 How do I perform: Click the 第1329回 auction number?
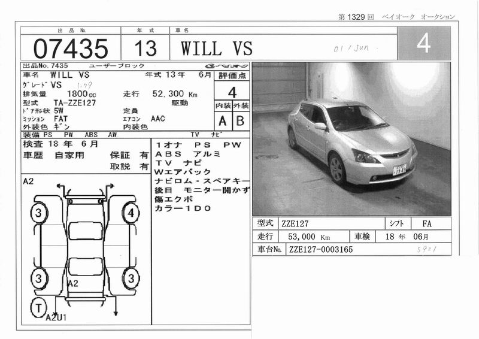(356, 17)
